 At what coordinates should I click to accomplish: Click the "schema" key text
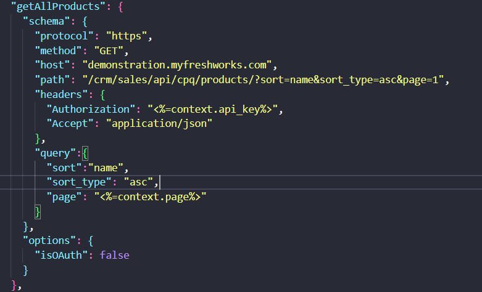46,21
